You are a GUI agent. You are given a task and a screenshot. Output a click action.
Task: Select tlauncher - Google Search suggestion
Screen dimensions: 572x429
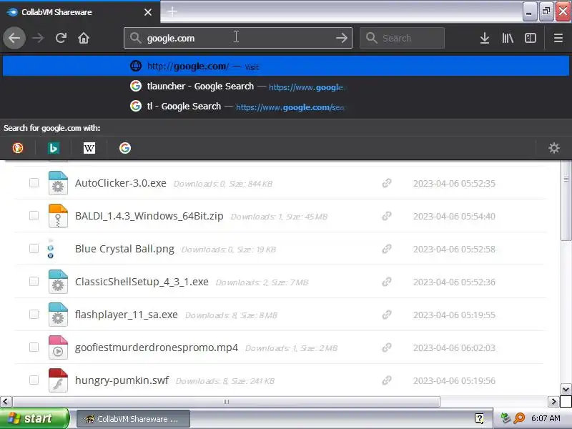click(x=285, y=87)
